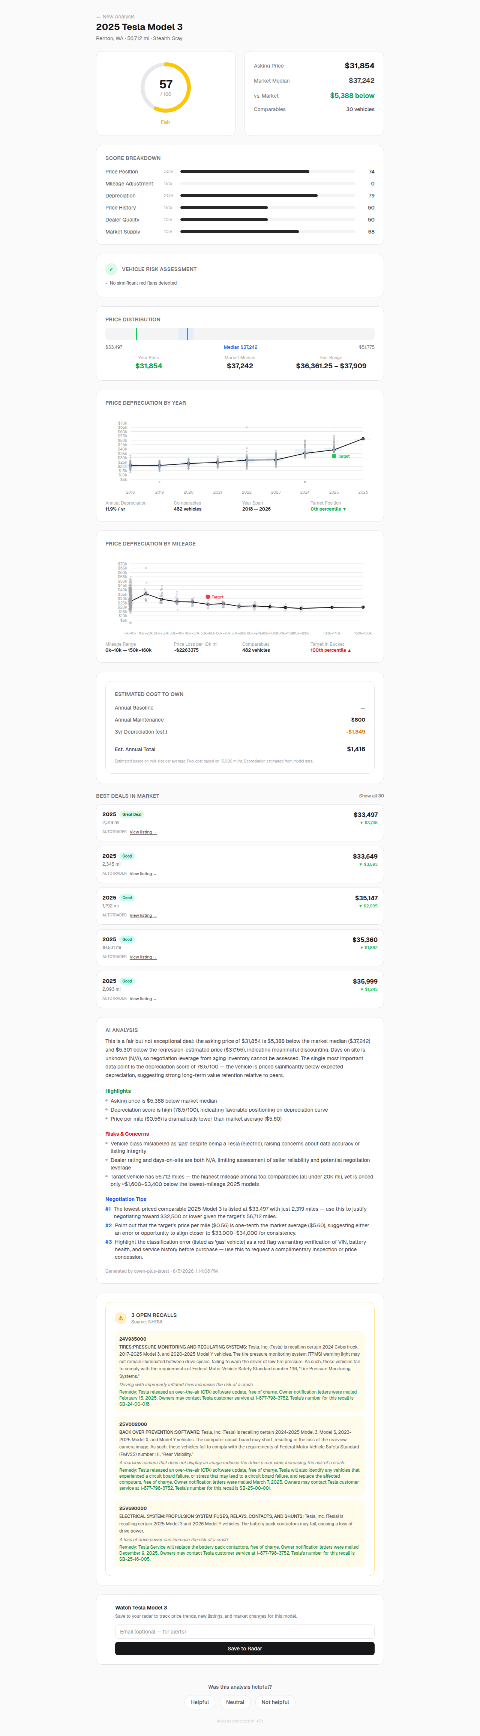Image resolution: width=480 pixels, height=1736 pixels.
Task: Click the 2026 data point on the year chart
Action: pos(363,439)
